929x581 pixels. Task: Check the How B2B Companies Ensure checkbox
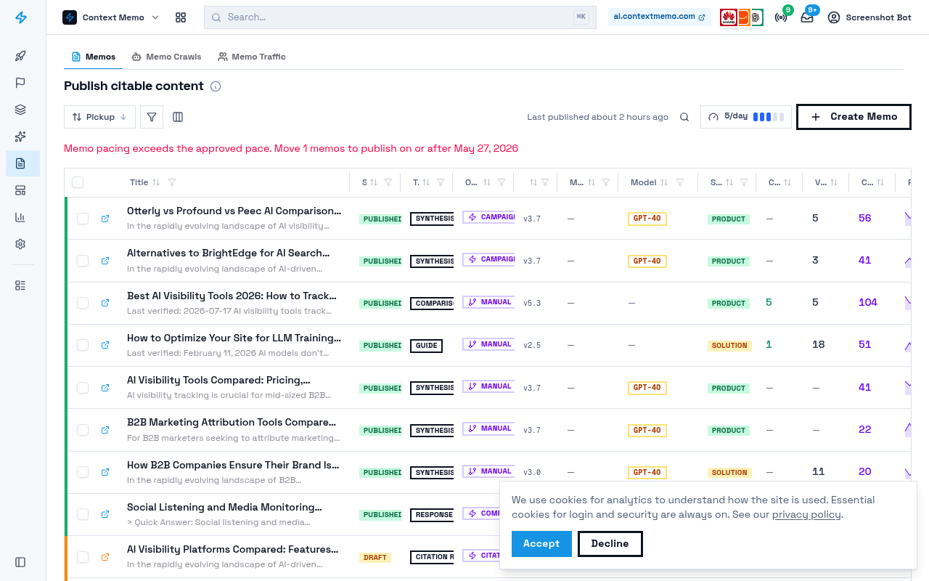tap(83, 472)
